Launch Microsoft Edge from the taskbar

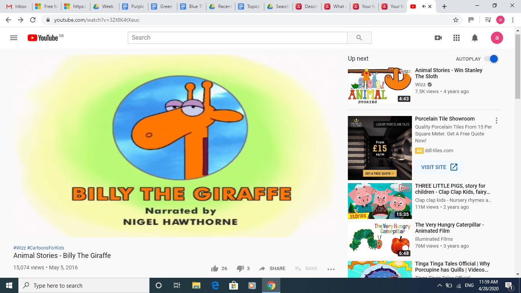[215, 285]
